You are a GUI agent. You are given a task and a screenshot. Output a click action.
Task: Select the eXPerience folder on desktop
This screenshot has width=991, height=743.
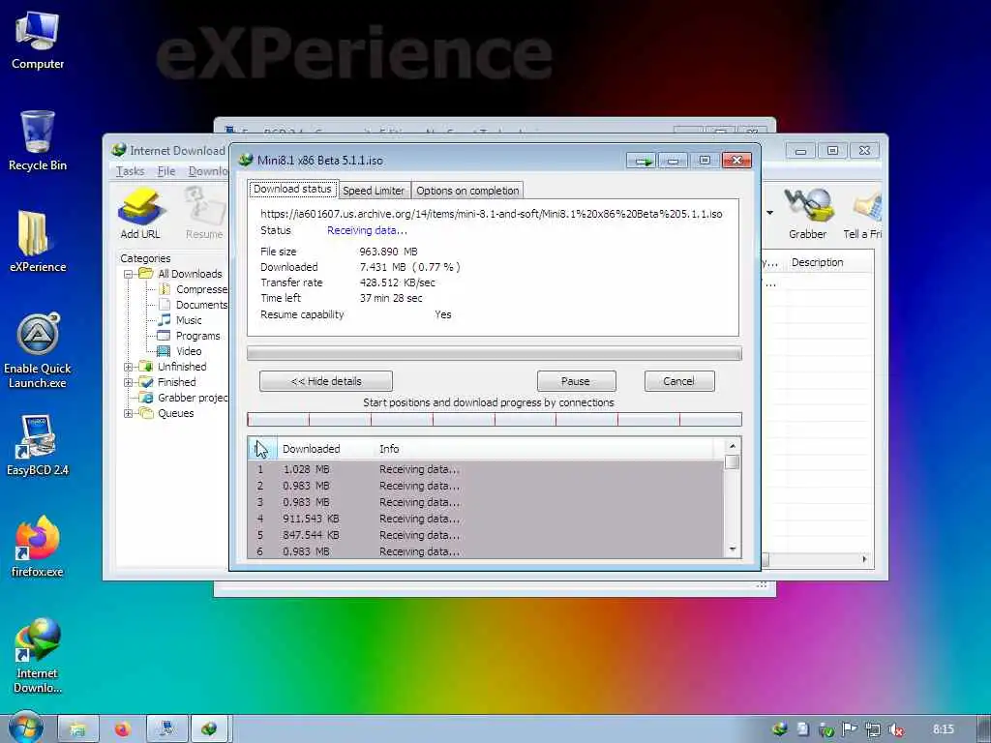pos(38,242)
